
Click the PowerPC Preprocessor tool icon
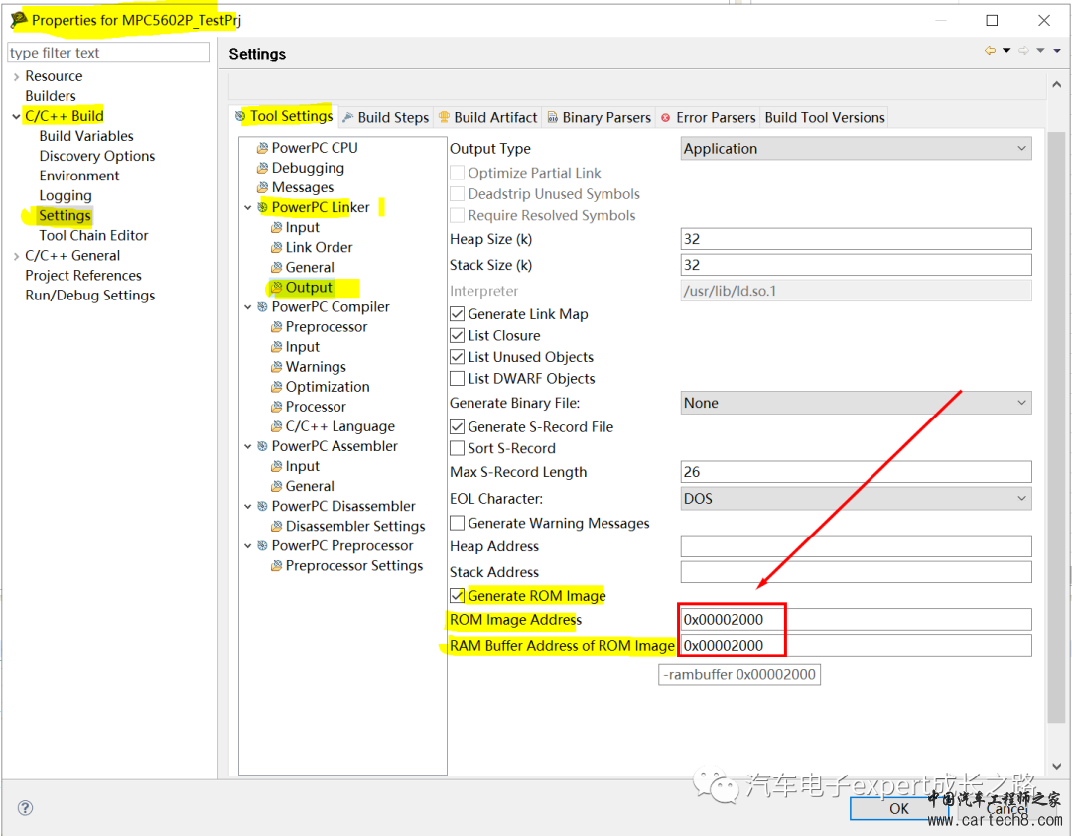(x=262, y=545)
